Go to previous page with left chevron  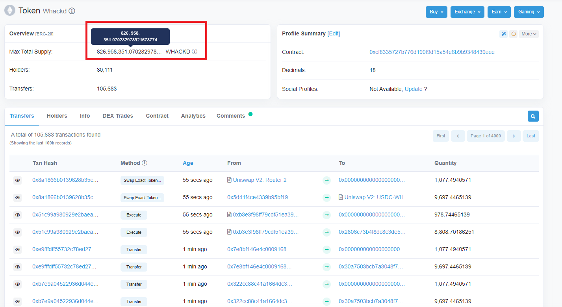click(458, 136)
